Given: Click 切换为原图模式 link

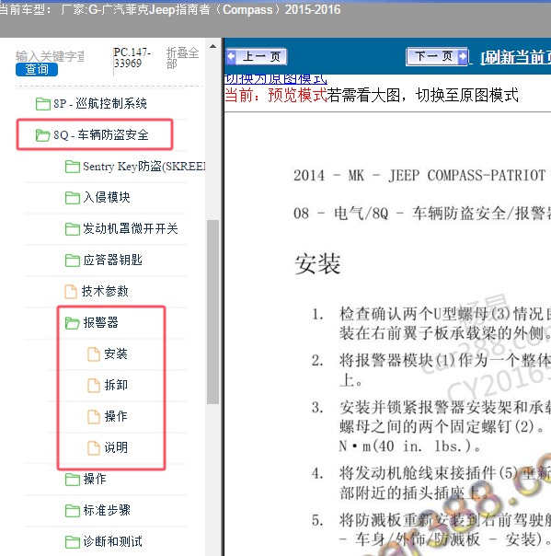Looking at the screenshot, I should click(x=276, y=79).
